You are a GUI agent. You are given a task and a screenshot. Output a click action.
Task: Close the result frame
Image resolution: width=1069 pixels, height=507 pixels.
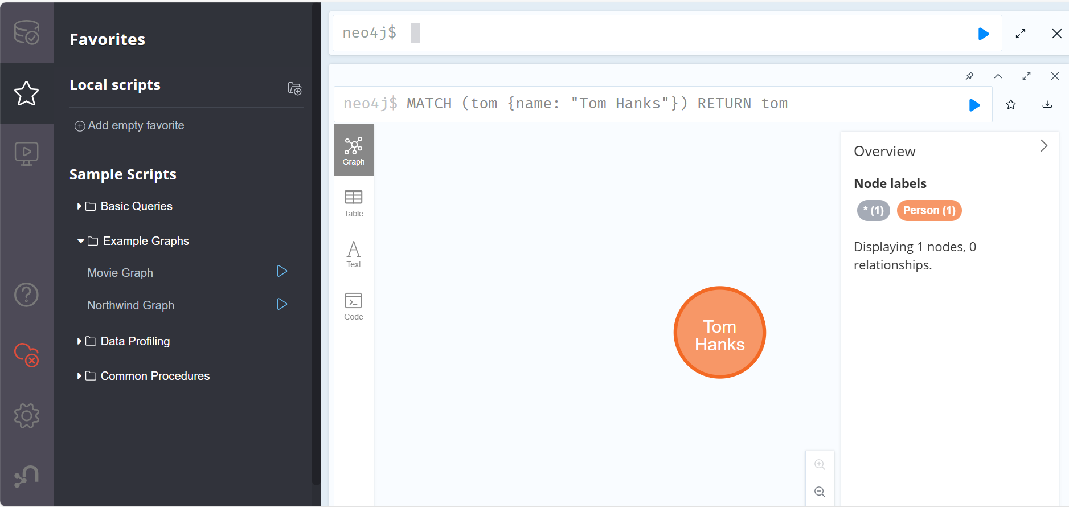click(1055, 76)
